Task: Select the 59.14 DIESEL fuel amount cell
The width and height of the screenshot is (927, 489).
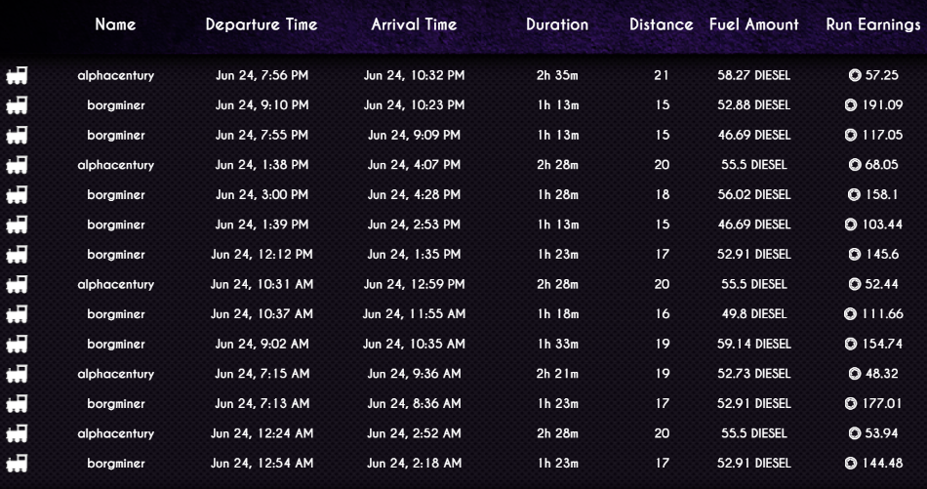Action: coord(753,344)
